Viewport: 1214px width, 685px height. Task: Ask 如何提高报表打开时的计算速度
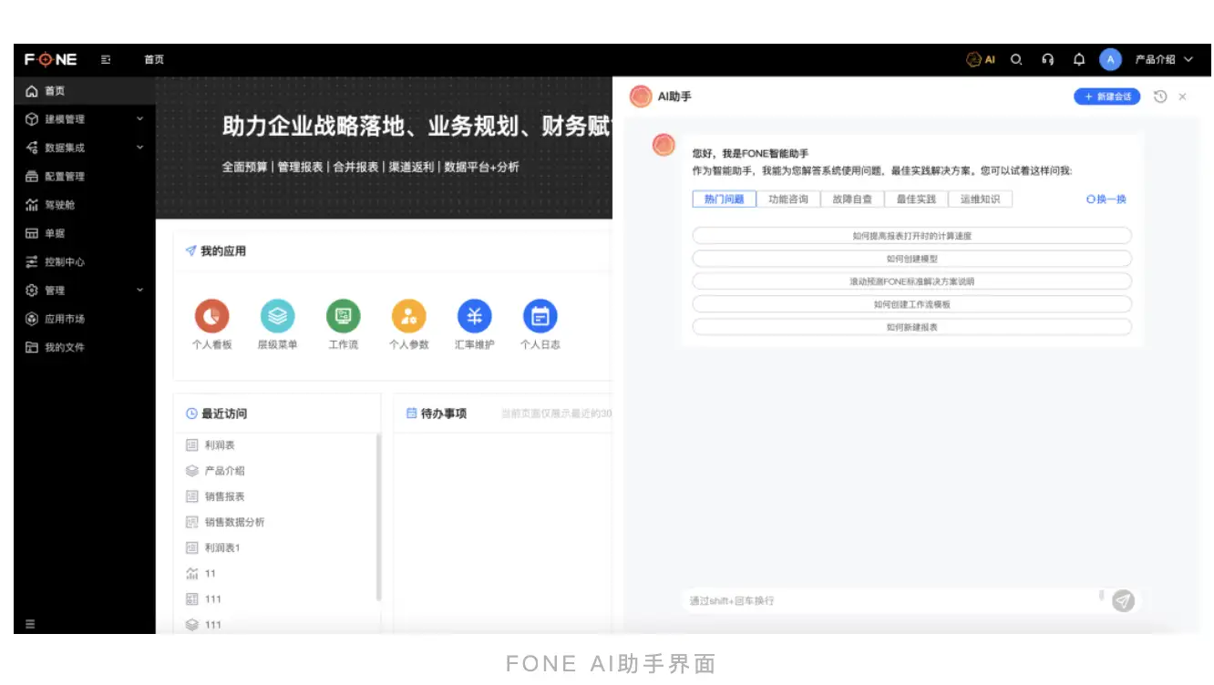pos(912,236)
